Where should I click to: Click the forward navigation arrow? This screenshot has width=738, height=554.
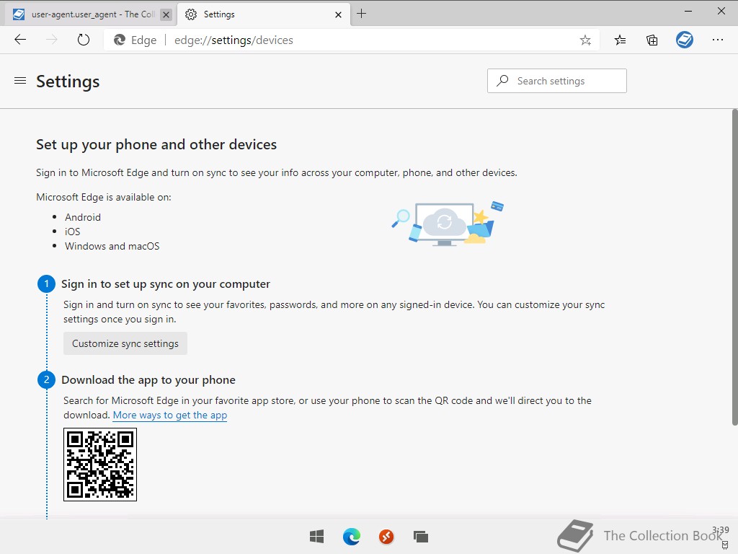coord(52,40)
